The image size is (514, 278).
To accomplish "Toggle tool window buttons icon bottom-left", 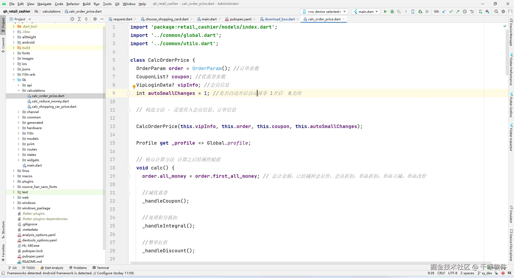I will point(3,273).
